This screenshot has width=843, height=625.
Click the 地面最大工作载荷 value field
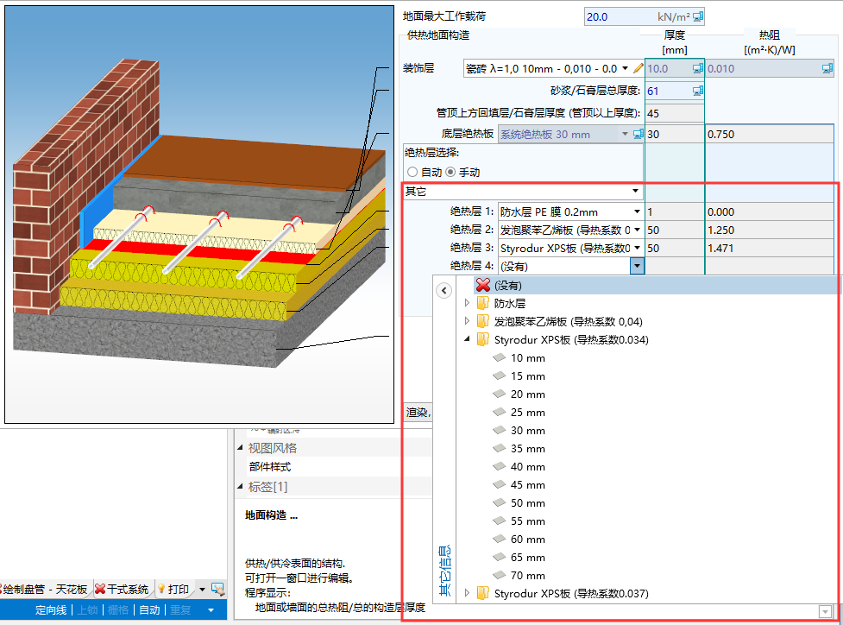[x=636, y=16]
